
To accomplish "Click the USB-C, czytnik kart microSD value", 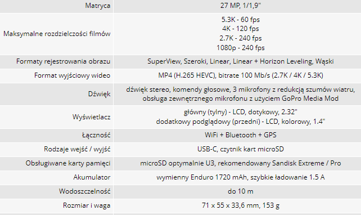I will click(240, 149).
